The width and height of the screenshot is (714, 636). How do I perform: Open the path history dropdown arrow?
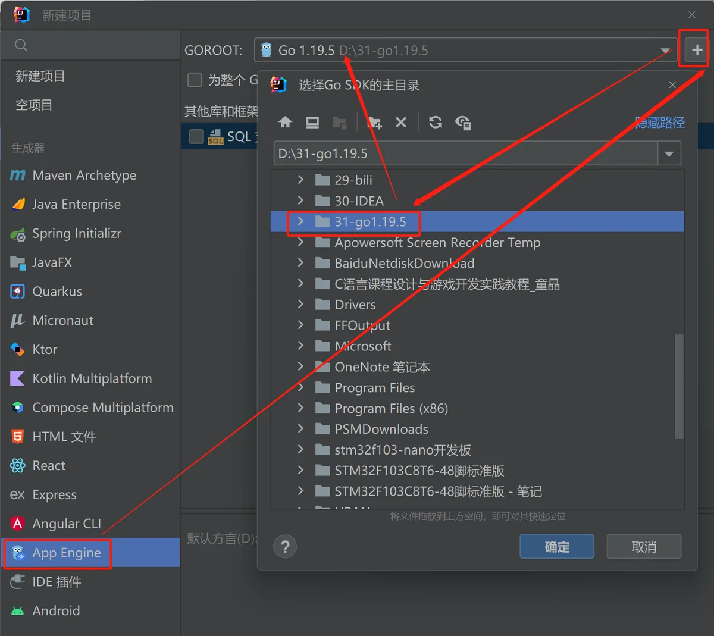pos(669,153)
